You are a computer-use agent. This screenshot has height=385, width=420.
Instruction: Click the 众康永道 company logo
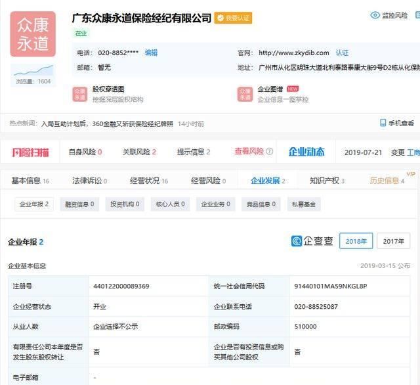pyautogui.click(x=33, y=34)
